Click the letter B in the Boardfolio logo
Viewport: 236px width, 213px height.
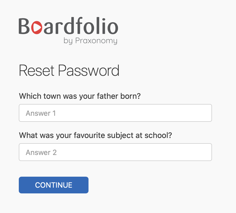pos(24,26)
